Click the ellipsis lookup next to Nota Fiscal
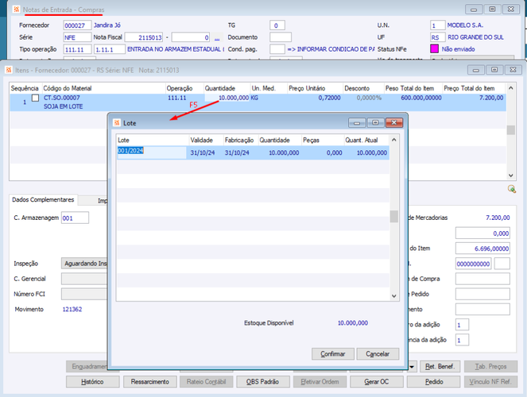The width and height of the screenshot is (527, 397). click(217, 37)
